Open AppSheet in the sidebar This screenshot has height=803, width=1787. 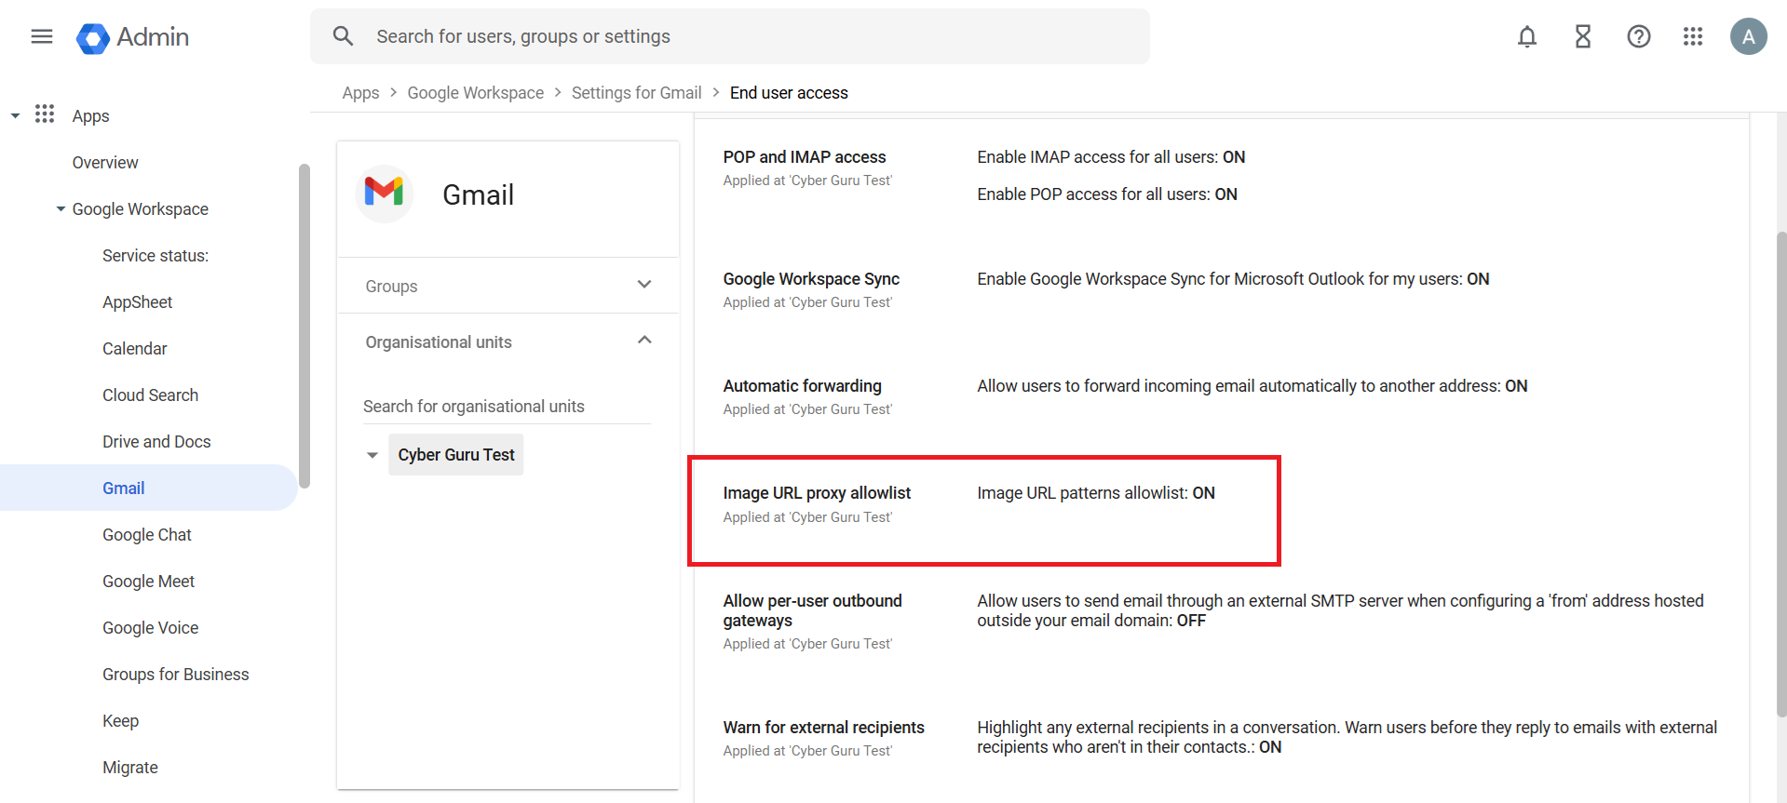138,302
